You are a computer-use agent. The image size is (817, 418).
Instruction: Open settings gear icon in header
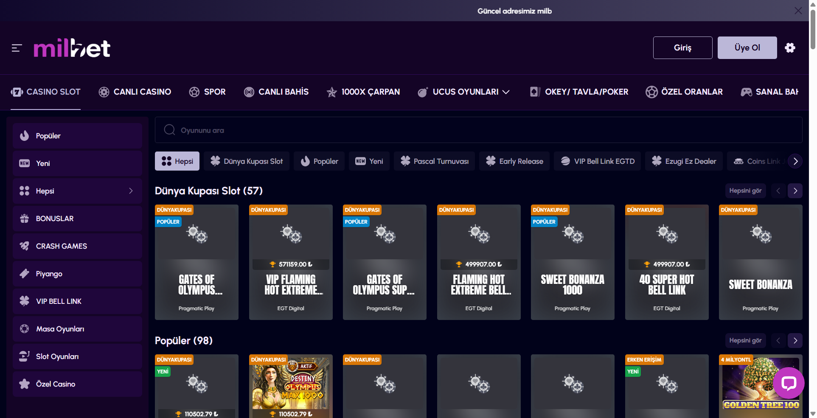tap(790, 48)
